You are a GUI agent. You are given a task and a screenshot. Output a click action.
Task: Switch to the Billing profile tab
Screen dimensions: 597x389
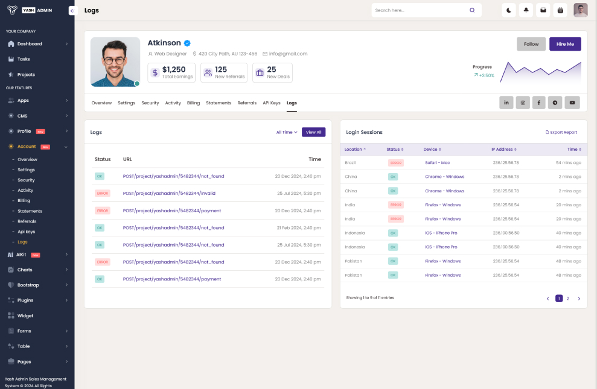193,103
